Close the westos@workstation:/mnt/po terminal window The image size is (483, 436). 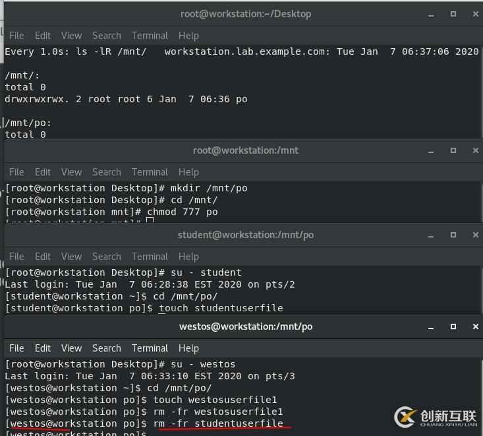475,327
